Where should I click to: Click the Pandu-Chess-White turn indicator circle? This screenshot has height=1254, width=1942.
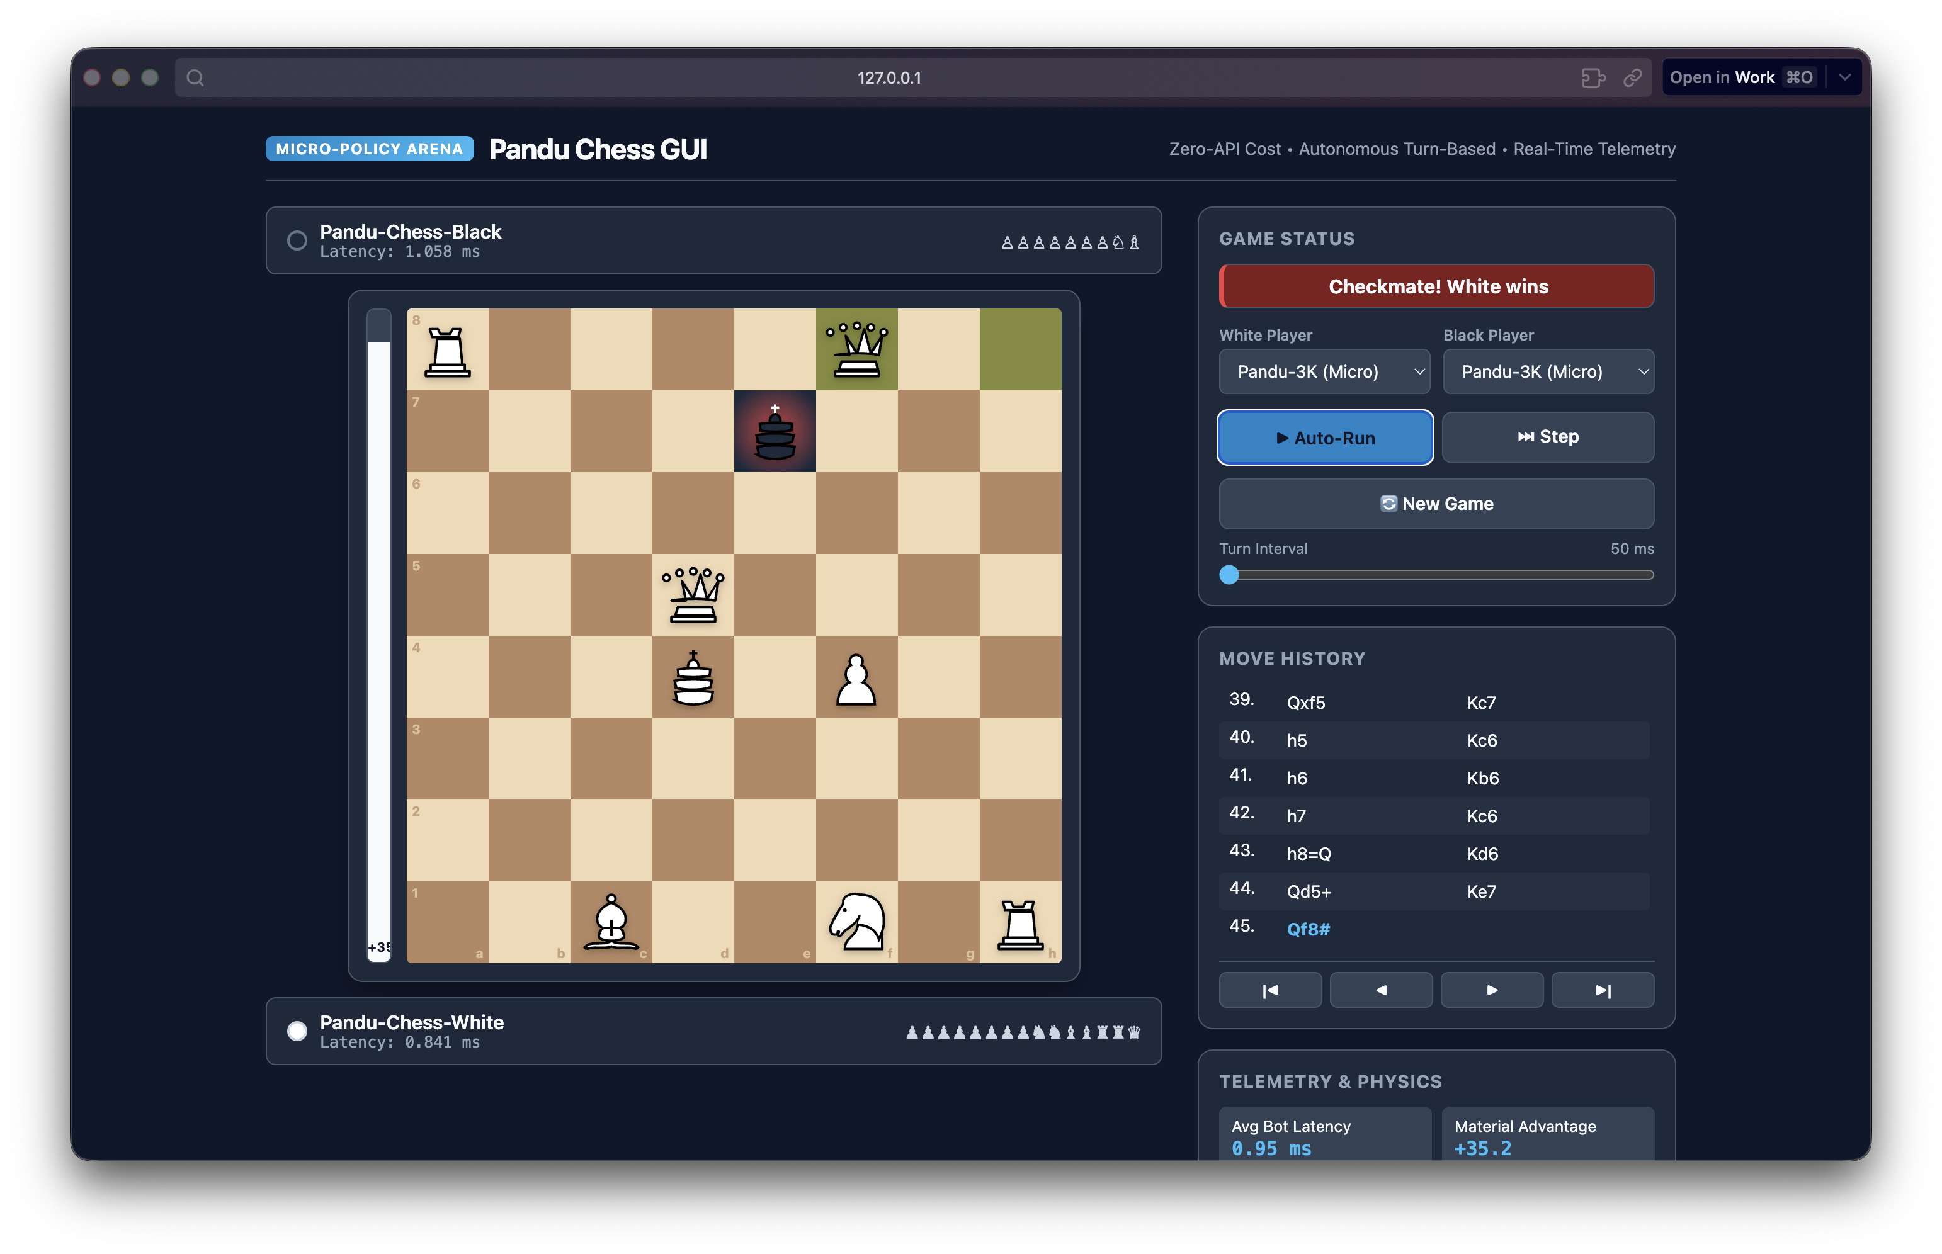tap(297, 1032)
